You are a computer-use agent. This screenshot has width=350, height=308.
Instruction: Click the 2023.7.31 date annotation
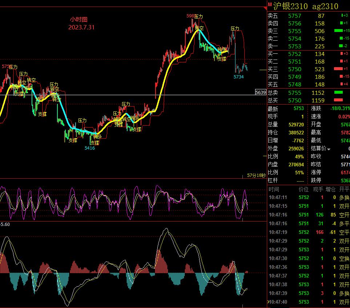tap(81, 28)
